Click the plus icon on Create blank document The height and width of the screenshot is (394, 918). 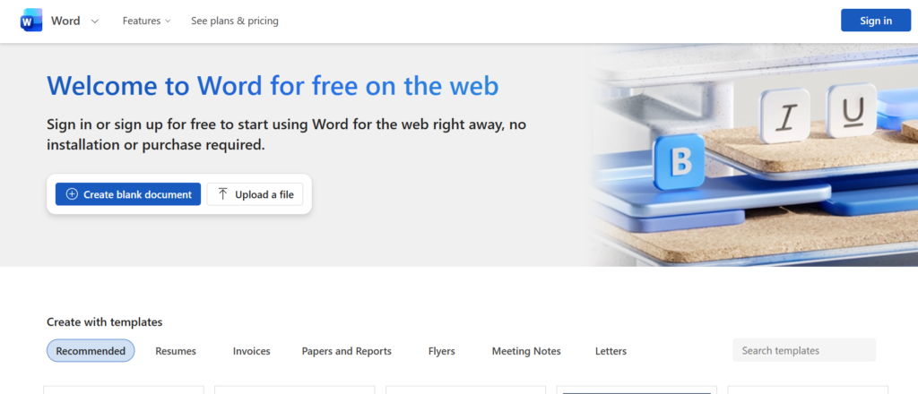72,194
